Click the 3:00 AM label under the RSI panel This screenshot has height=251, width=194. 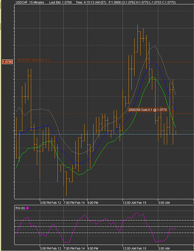click(x=164, y=249)
